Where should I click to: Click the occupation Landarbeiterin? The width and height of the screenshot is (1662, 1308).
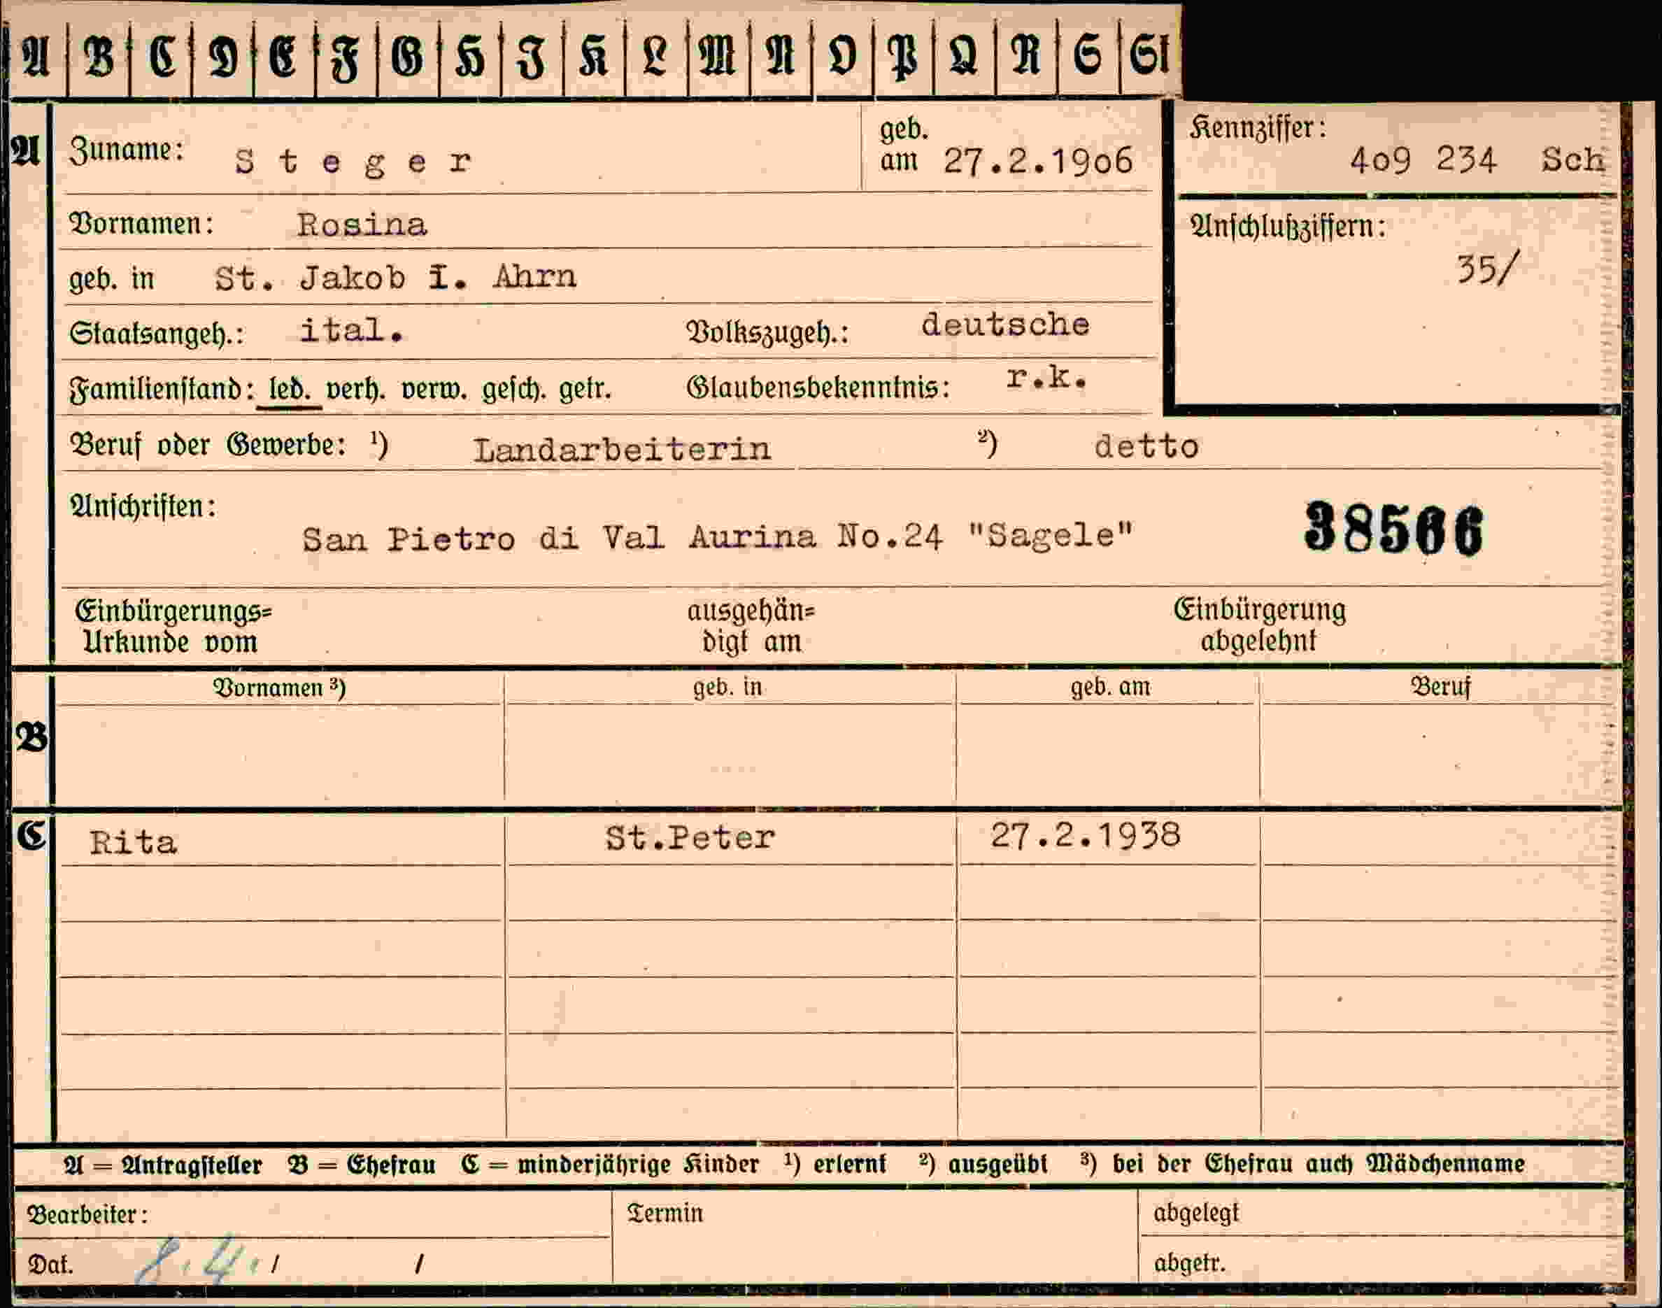(x=622, y=450)
